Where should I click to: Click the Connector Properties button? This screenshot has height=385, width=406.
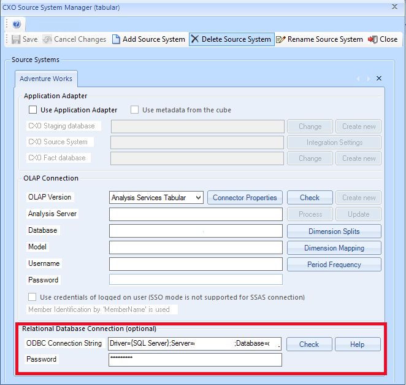[245, 198]
